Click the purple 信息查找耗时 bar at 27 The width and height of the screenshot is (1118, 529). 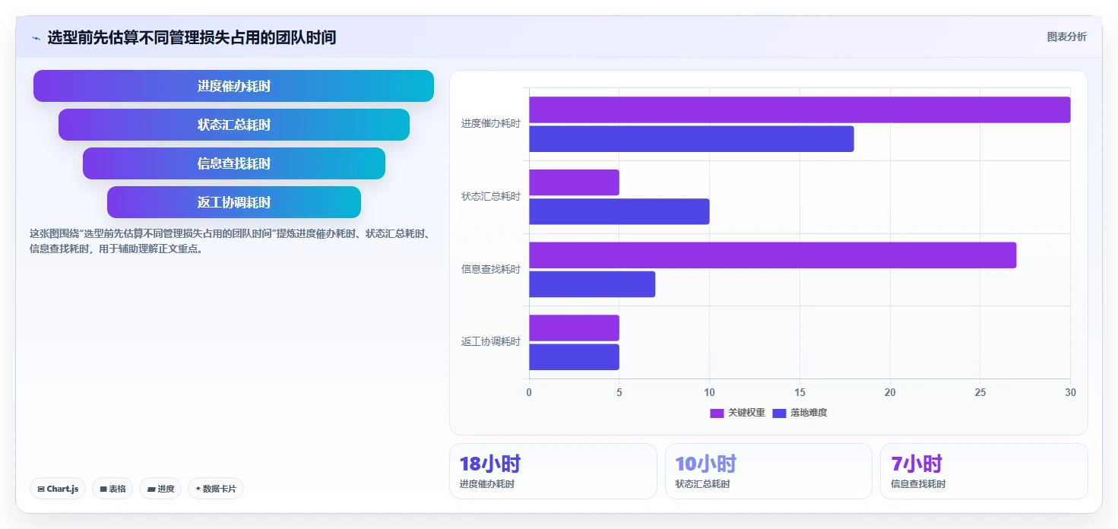coord(772,255)
